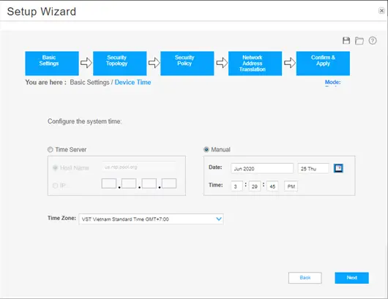This screenshot has width=388, height=299.
Task: Choose the Host Name radio option
Action: pos(56,168)
